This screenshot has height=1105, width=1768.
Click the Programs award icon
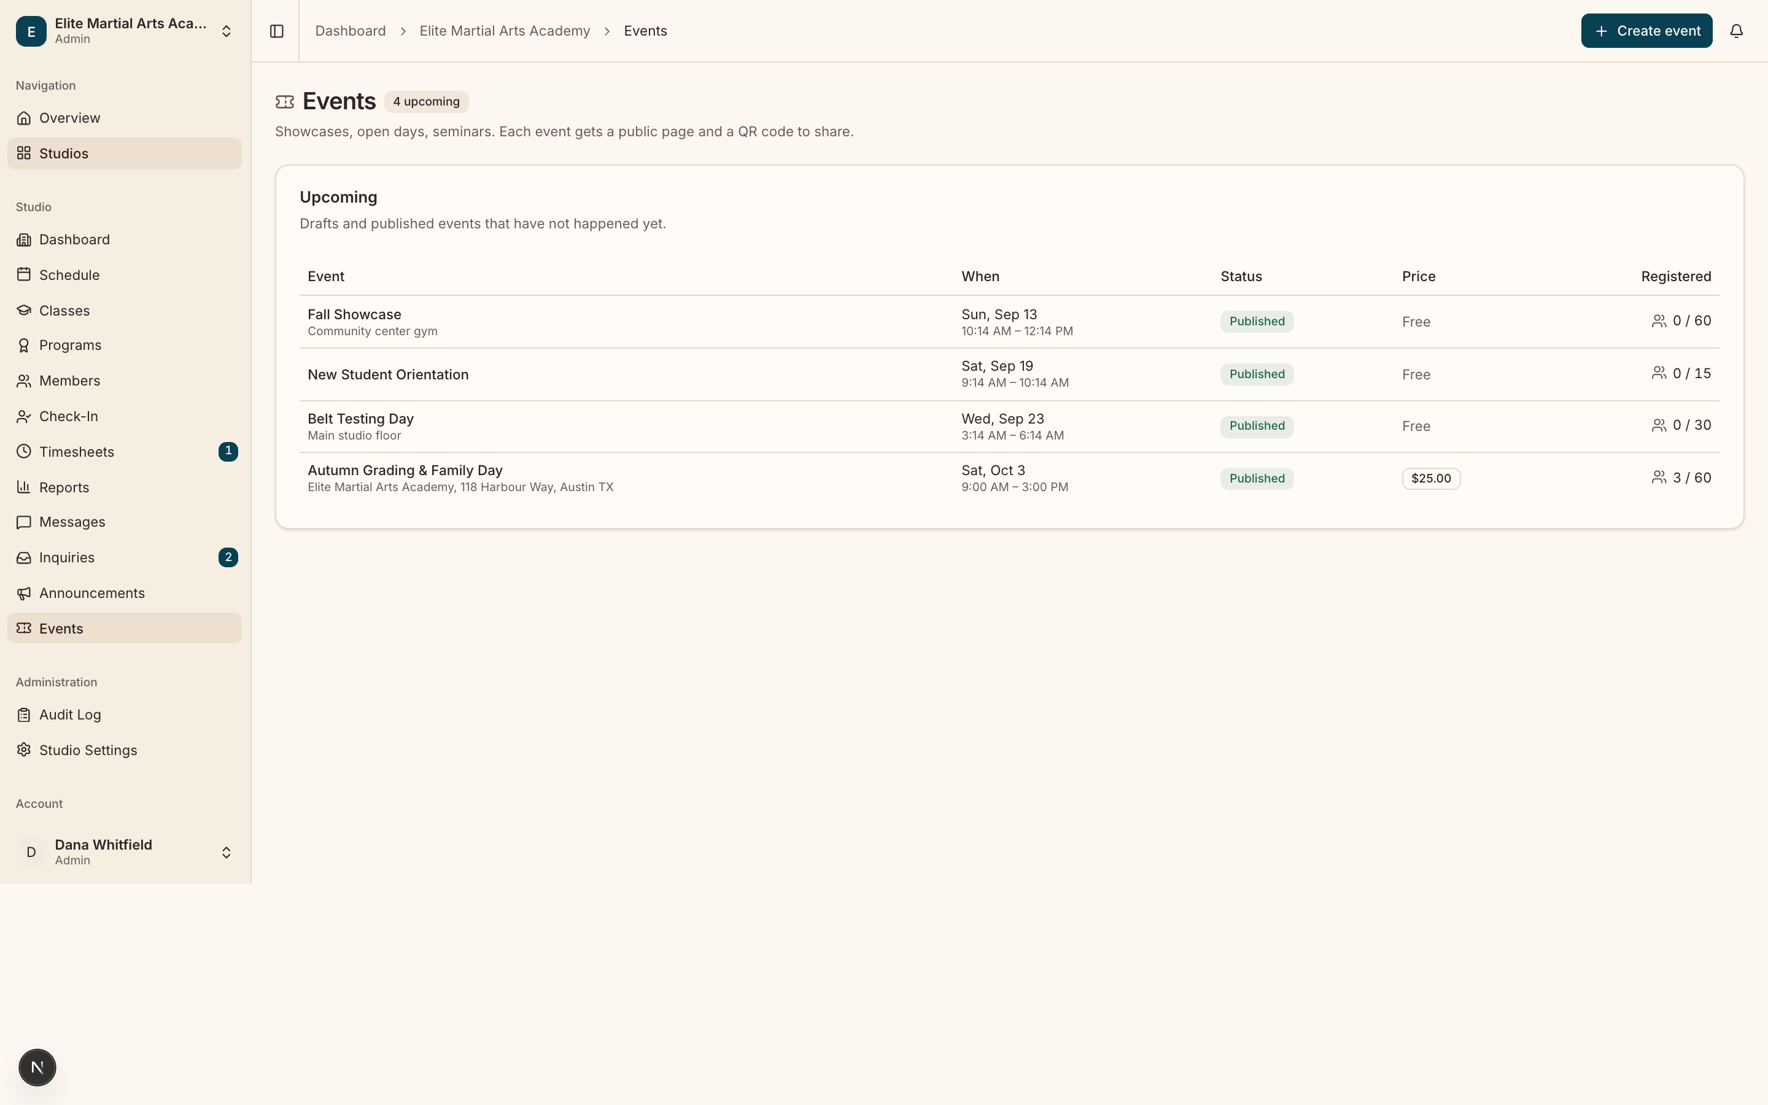[24, 346]
